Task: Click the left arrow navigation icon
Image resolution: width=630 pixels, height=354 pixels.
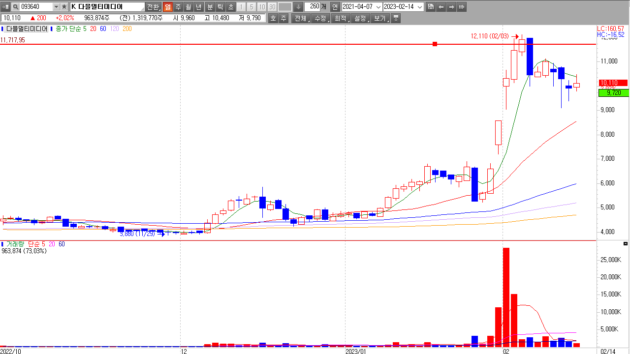Action: pos(441,7)
